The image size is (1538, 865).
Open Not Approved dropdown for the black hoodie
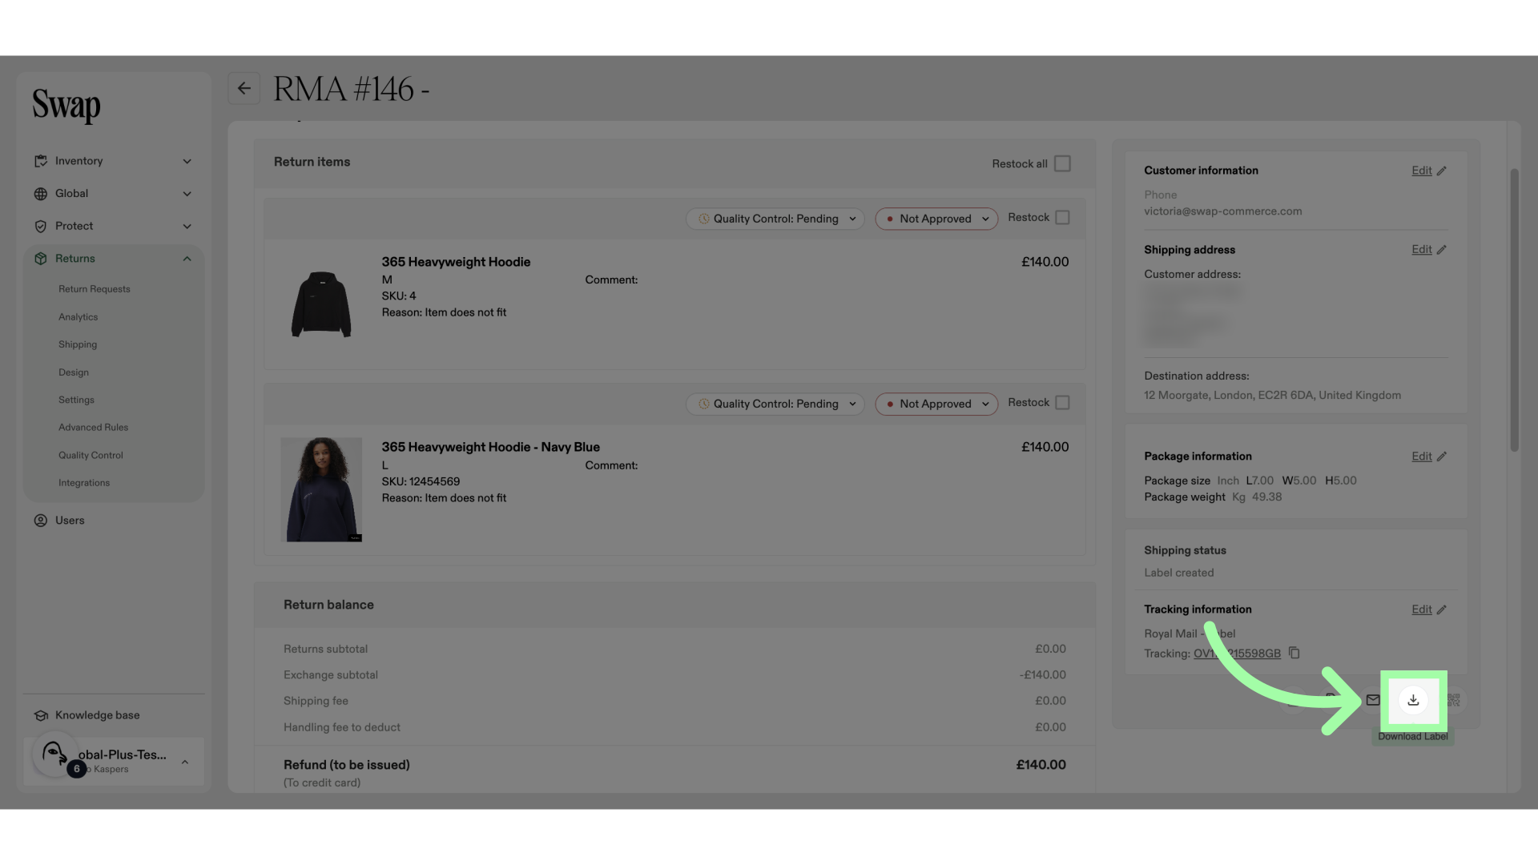tap(936, 219)
